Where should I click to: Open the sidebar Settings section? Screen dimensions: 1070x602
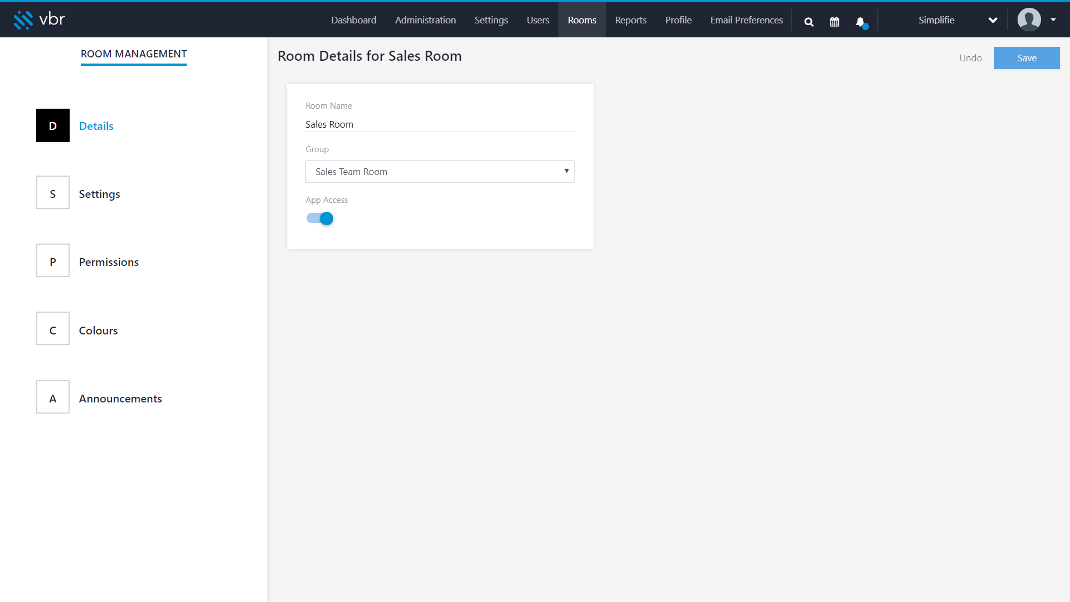pyautogui.click(x=99, y=194)
